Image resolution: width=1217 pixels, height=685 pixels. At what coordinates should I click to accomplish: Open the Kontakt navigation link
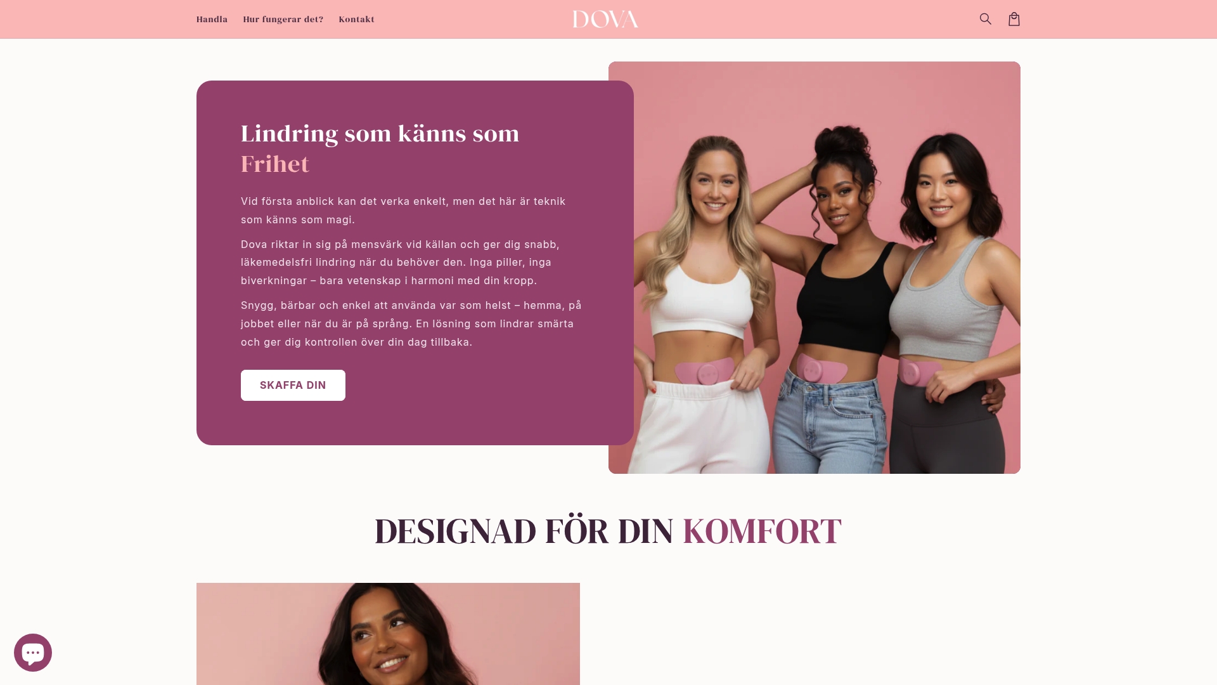(x=356, y=19)
